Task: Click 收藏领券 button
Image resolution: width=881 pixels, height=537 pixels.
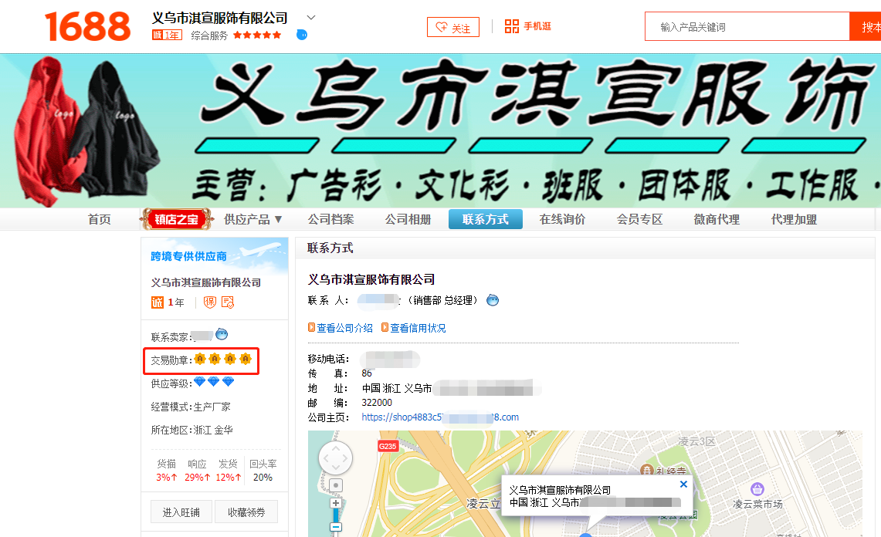Action: coord(246,512)
